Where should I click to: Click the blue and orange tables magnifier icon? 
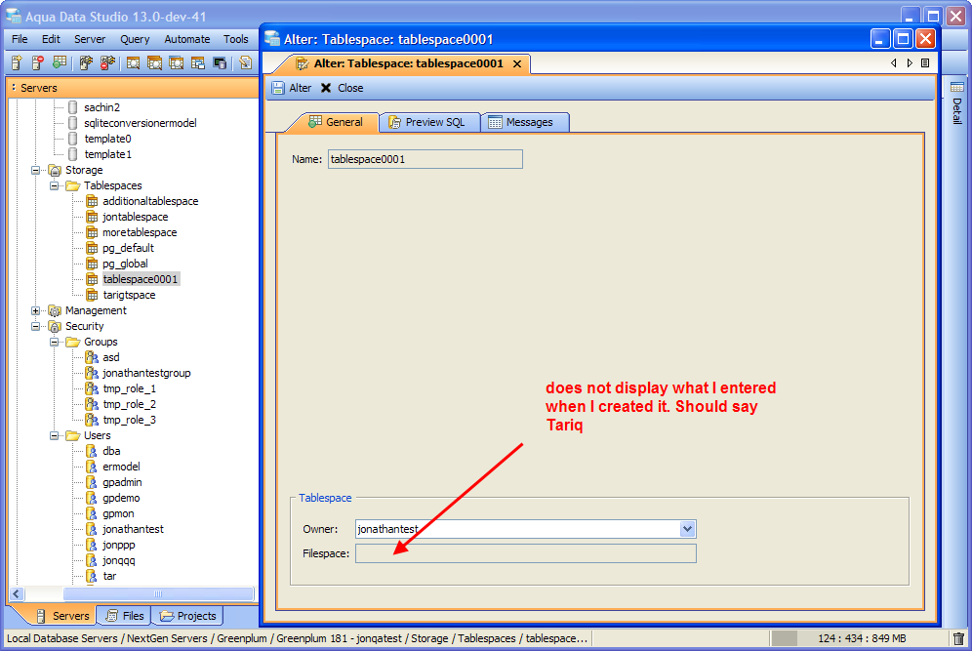tap(176, 62)
